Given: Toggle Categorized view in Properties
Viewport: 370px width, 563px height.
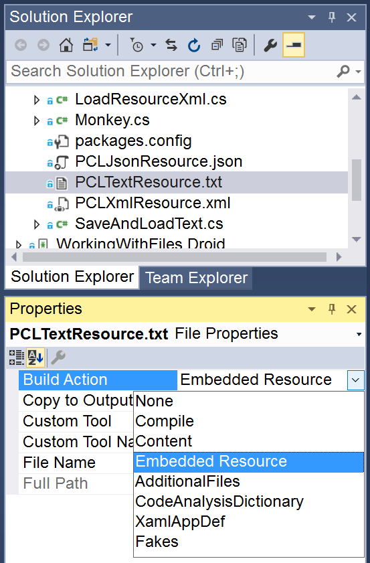Looking at the screenshot, I should [17, 357].
